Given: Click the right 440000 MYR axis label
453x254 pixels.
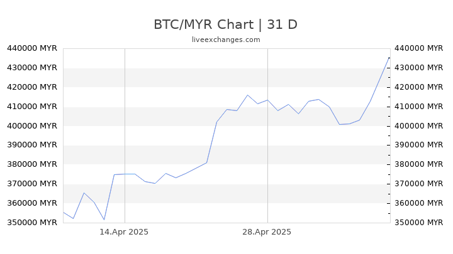Looking at the screenshot, I should tap(418, 48).
